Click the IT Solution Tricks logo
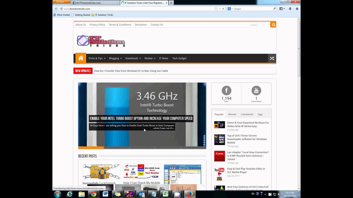 point(101,41)
